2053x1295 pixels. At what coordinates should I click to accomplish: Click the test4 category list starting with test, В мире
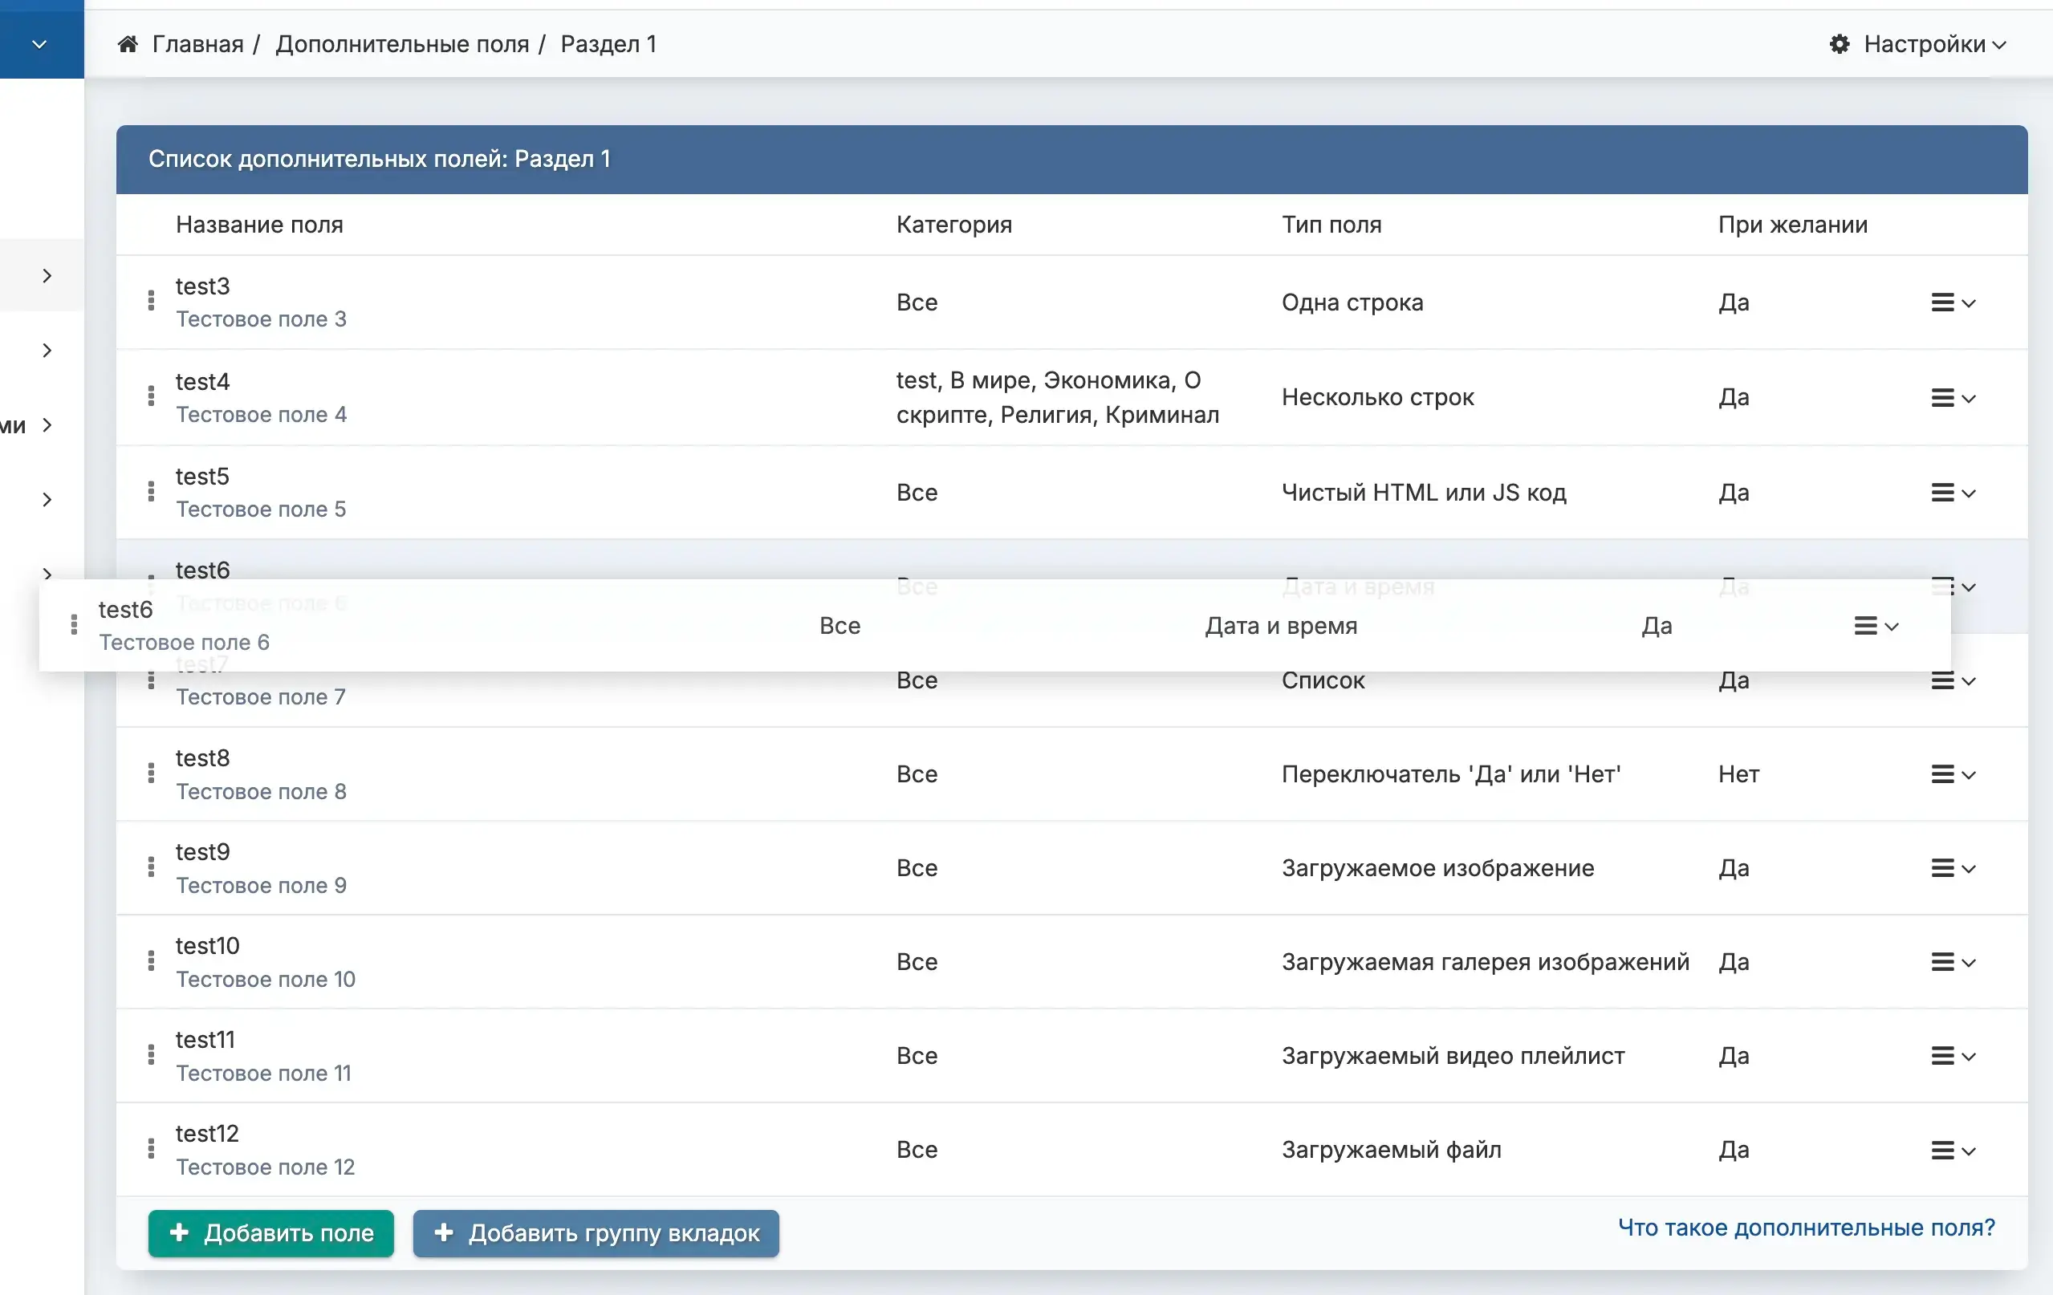pos(1057,396)
